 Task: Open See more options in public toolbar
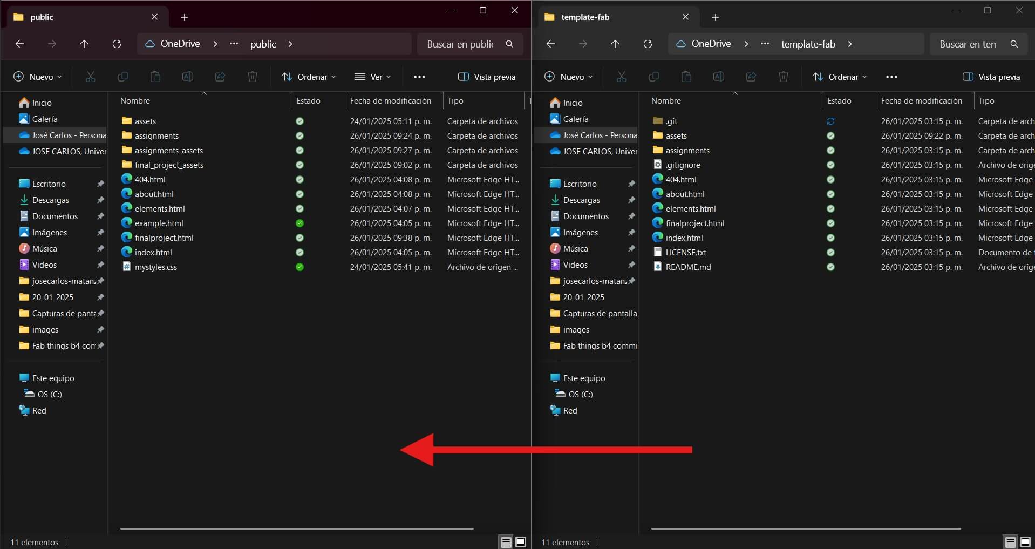[x=419, y=77]
